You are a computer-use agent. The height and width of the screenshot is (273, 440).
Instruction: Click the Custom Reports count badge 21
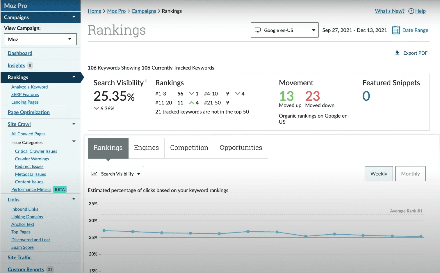[x=50, y=270]
